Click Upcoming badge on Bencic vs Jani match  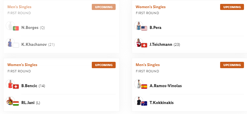pos(104,65)
